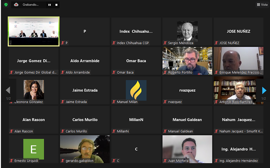Click muted mic icon beside Omar Baca
Screen dimensions: 270x168
click(x=114, y=72)
